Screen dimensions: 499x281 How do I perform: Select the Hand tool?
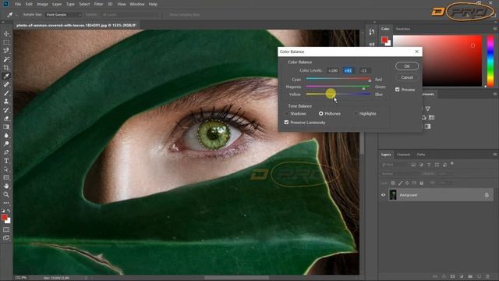pyautogui.click(x=6, y=186)
